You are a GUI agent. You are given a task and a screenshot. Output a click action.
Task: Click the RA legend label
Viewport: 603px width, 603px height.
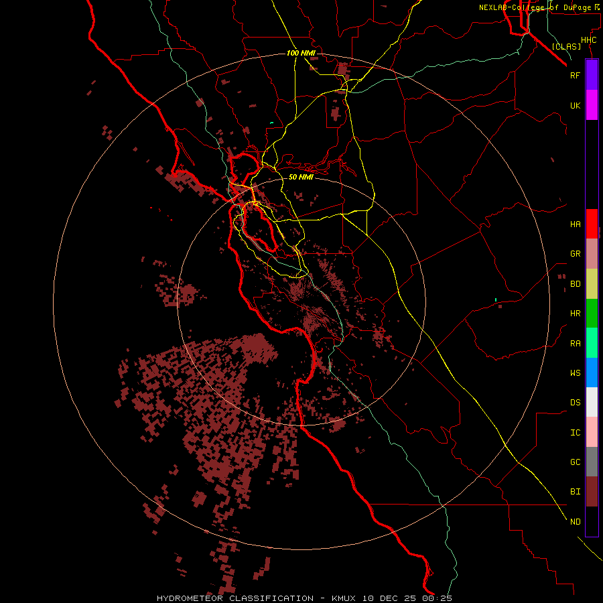click(575, 344)
